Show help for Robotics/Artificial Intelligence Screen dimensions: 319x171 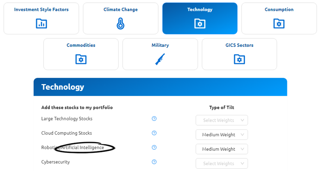154,147
